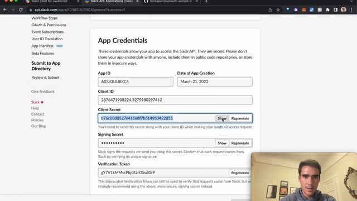This screenshot has height=201, width=357.
Task: Open Help link in sidebar
Action: click(x=35, y=108)
